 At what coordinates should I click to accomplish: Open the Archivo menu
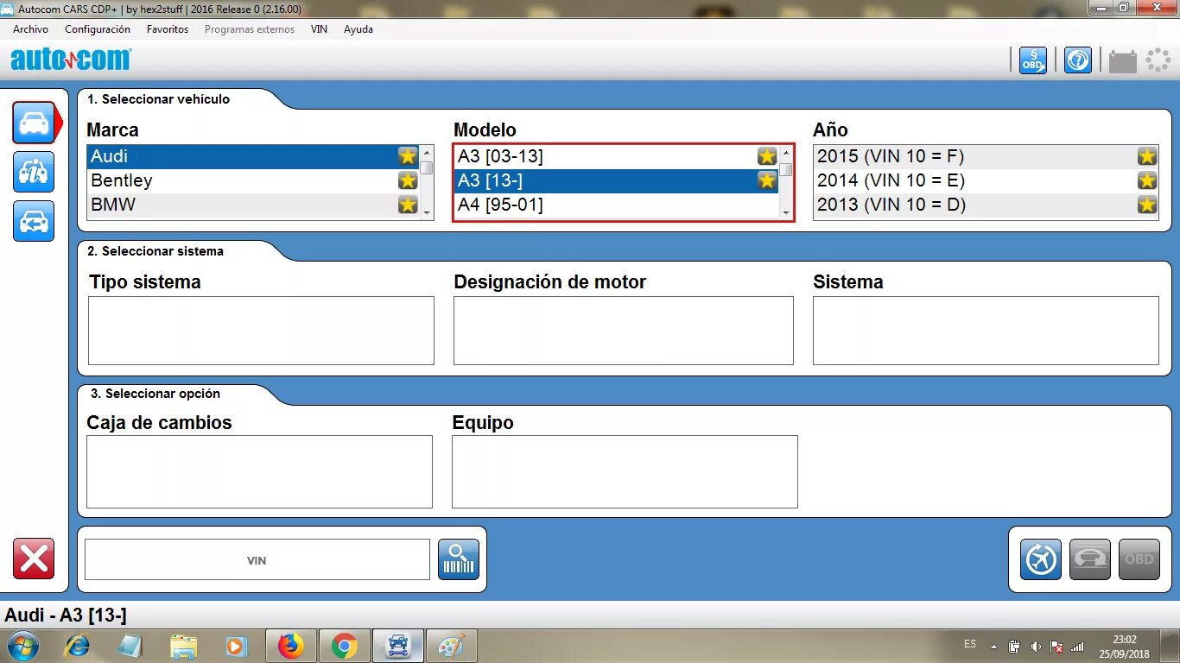[30, 29]
